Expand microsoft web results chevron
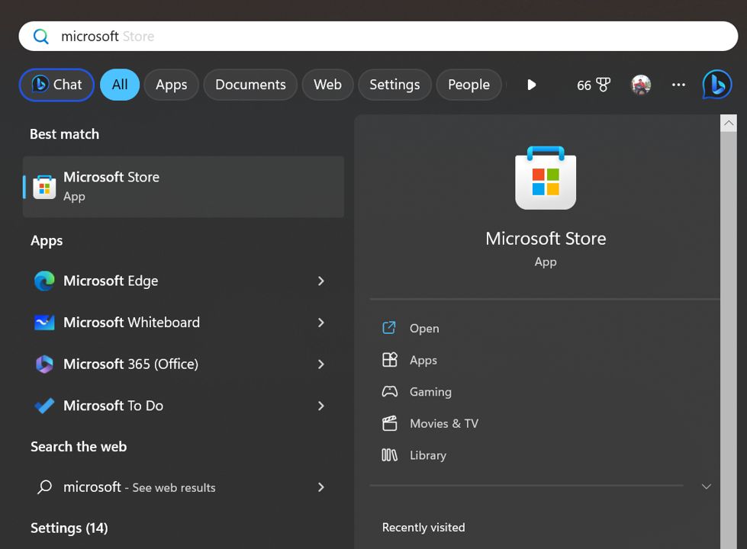This screenshot has height=549, width=747. (321, 487)
